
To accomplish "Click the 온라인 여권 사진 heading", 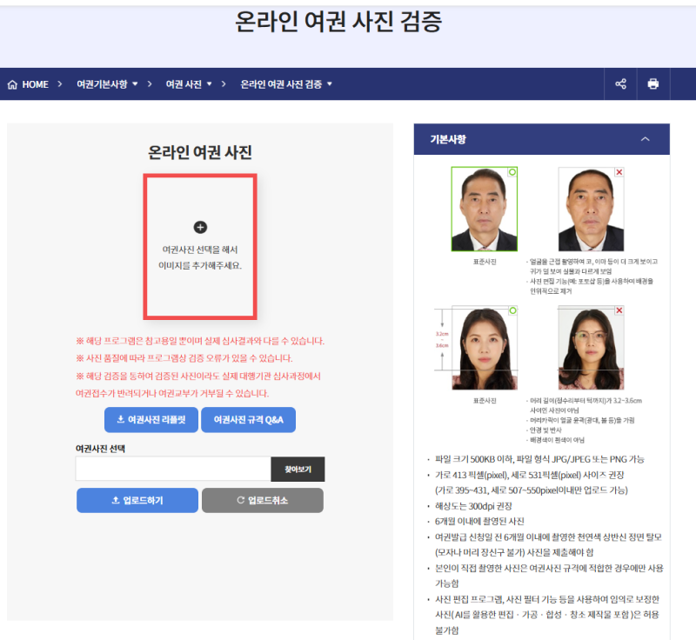I will 200,152.
